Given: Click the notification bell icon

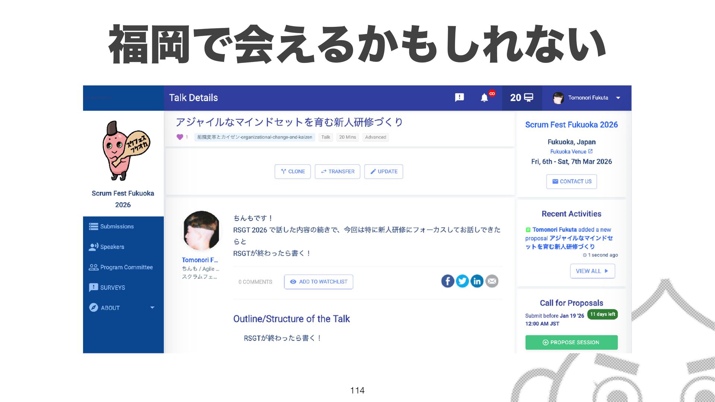Looking at the screenshot, I should (x=484, y=98).
